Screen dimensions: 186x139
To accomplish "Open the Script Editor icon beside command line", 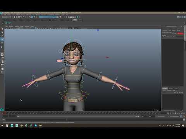I will (184, 120).
